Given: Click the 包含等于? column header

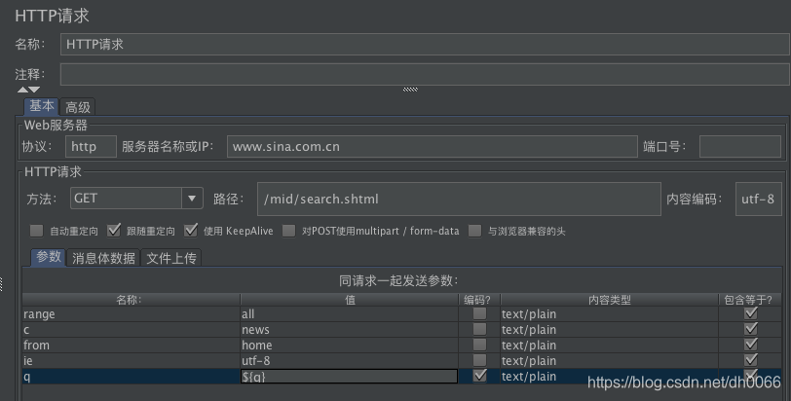Looking at the screenshot, I should (x=750, y=300).
